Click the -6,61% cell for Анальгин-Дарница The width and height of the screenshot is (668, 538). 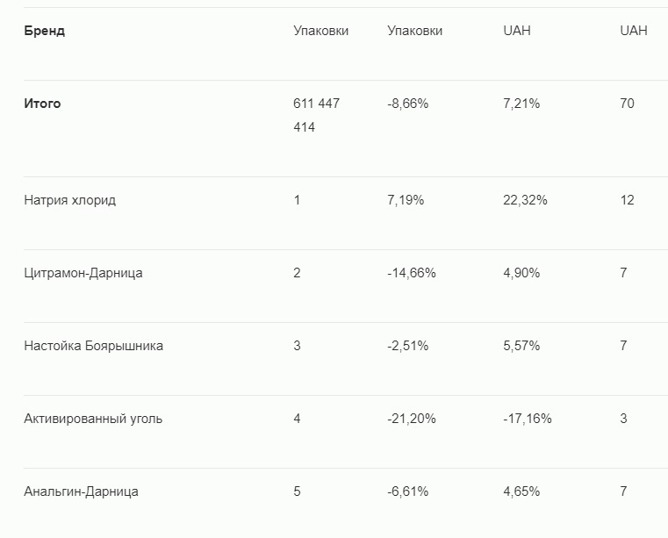click(408, 491)
